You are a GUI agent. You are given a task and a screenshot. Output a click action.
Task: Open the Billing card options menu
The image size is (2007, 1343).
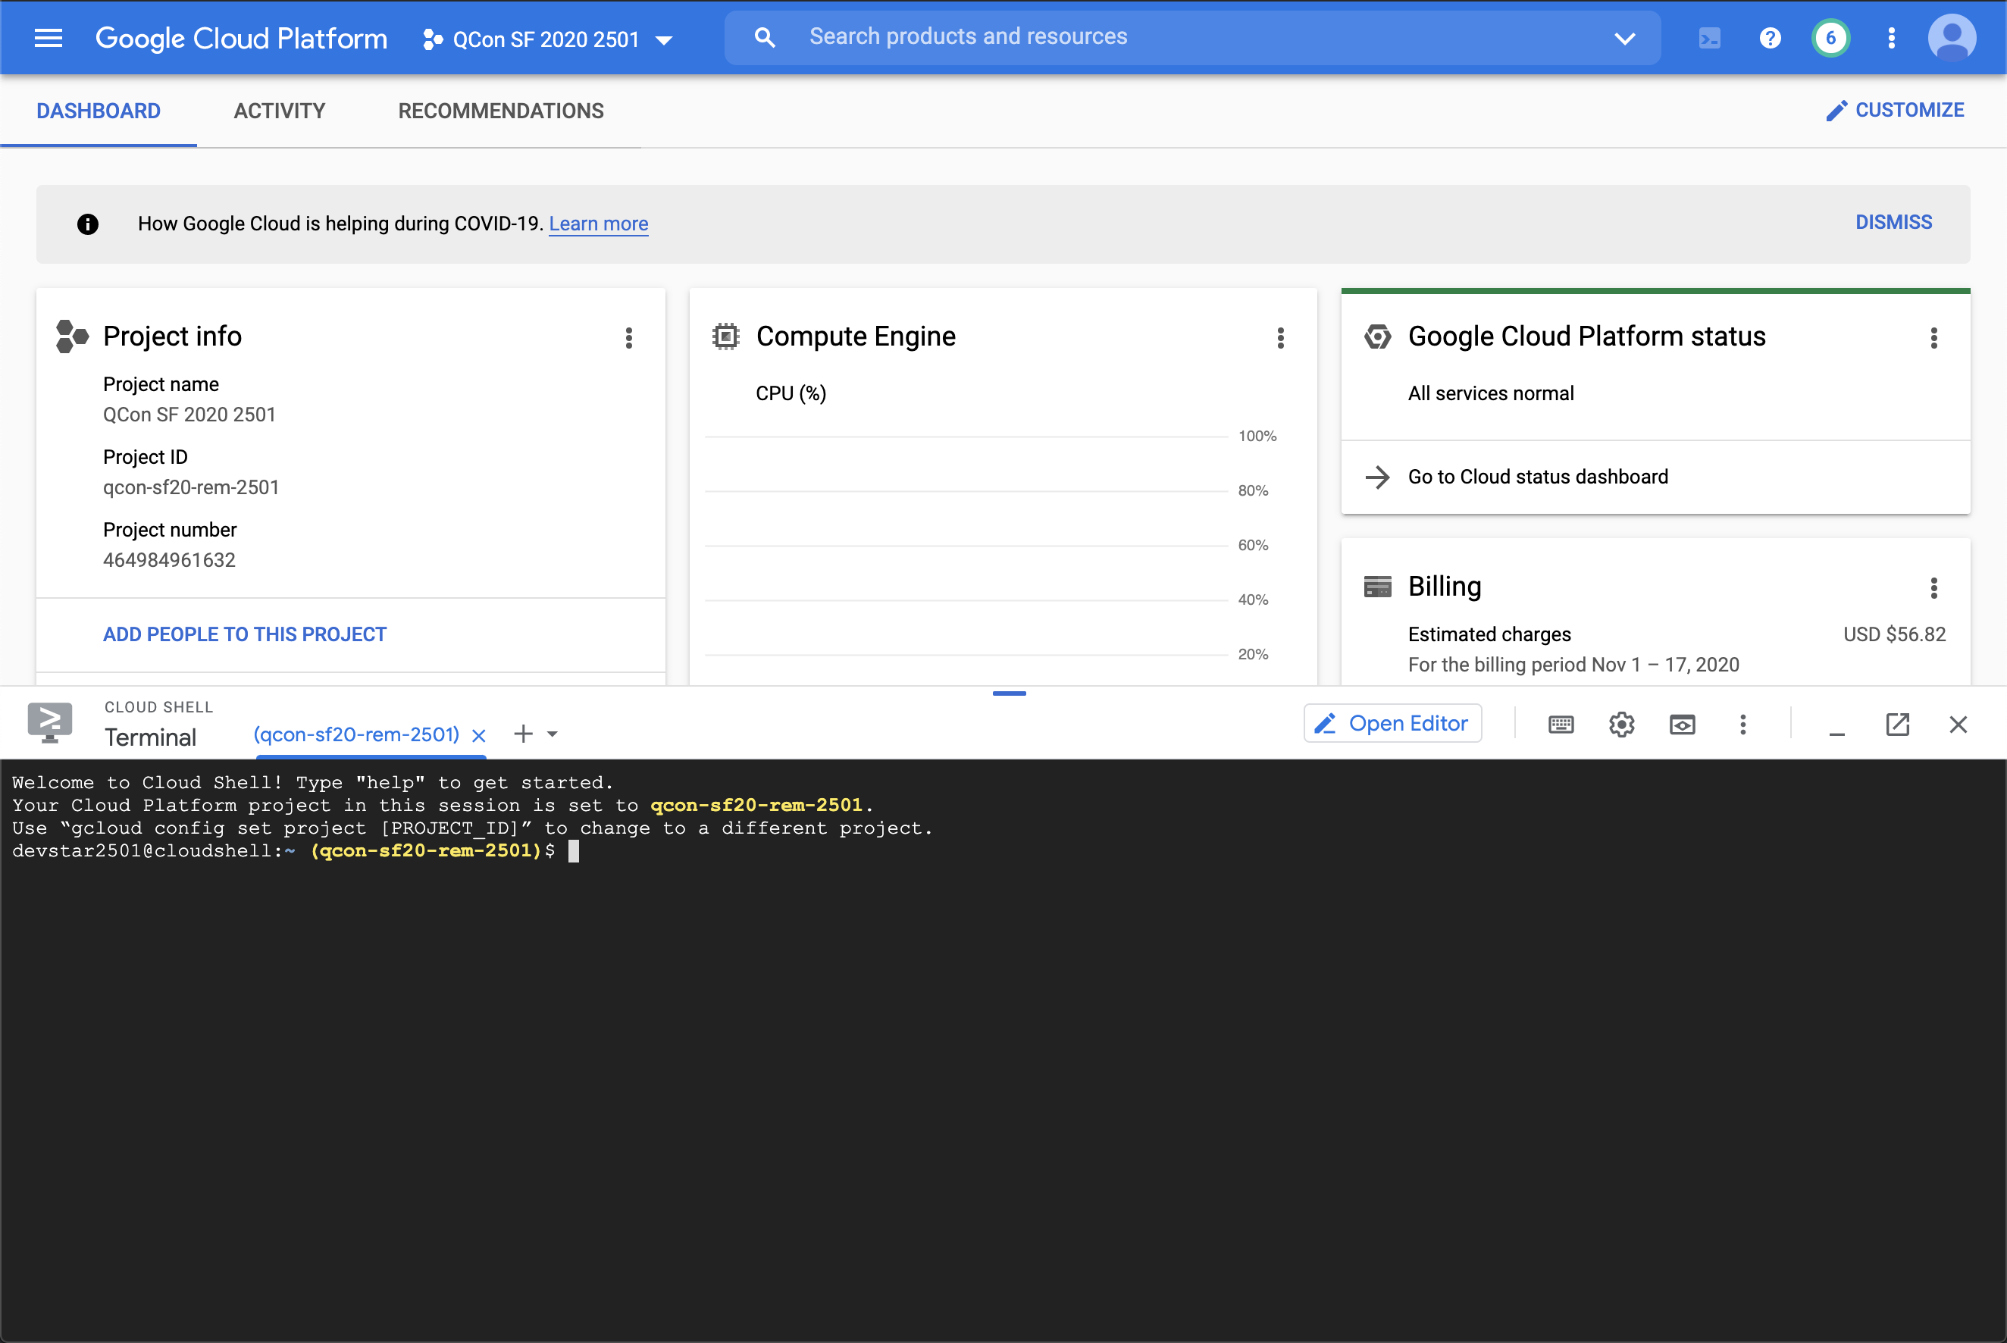coord(1933,587)
